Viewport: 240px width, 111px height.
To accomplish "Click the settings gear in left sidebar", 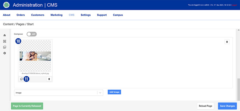I will tap(5, 53).
